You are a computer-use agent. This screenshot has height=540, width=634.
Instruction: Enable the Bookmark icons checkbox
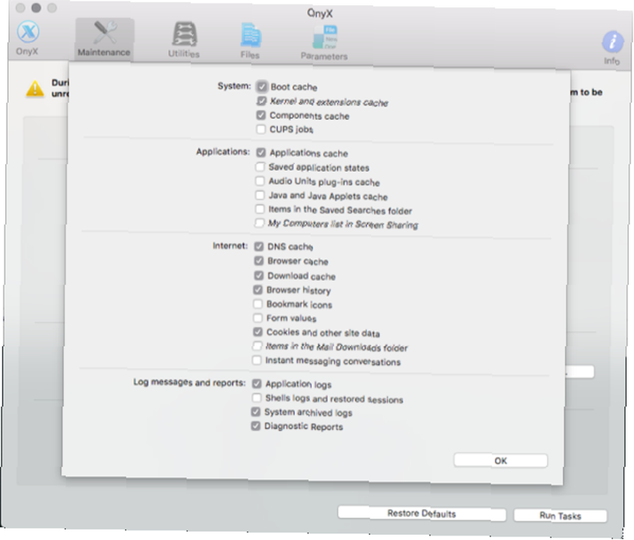(x=258, y=304)
